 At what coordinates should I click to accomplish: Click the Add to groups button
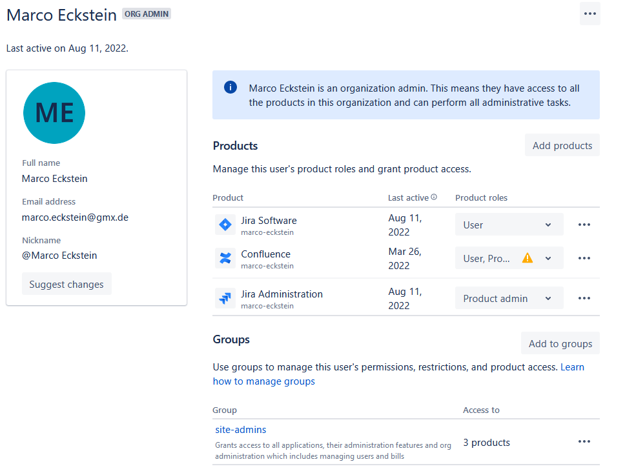pyautogui.click(x=560, y=343)
